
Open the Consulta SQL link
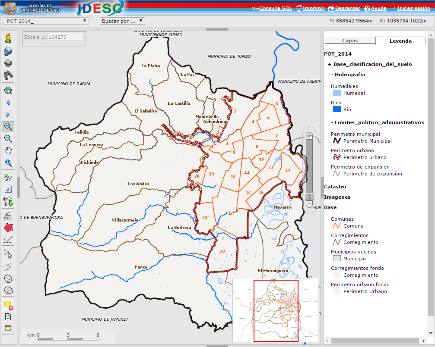pyautogui.click(x=276, y=8)
